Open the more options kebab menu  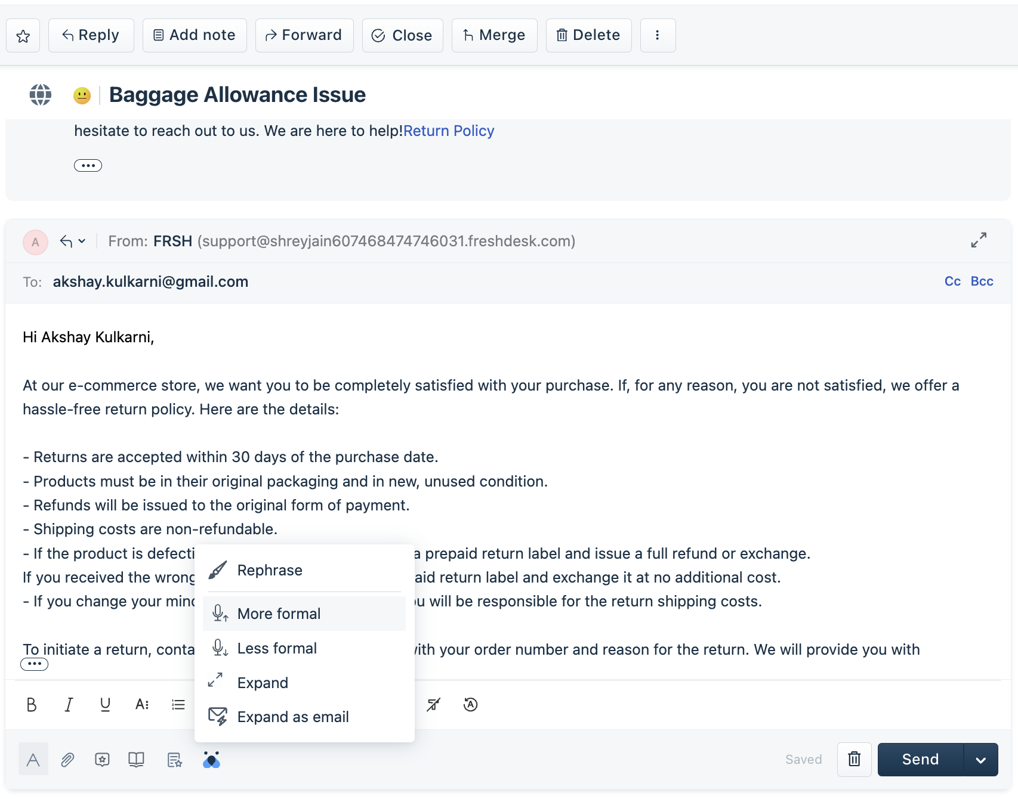[658, 36]
